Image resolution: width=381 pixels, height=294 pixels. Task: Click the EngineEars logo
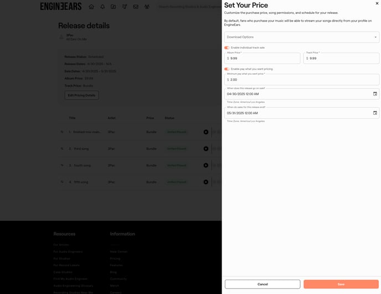point(61,7)
